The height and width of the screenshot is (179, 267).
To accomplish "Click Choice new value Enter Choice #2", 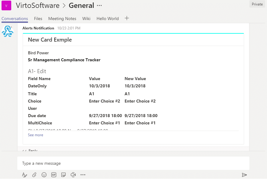I will [x=140, y=101].
